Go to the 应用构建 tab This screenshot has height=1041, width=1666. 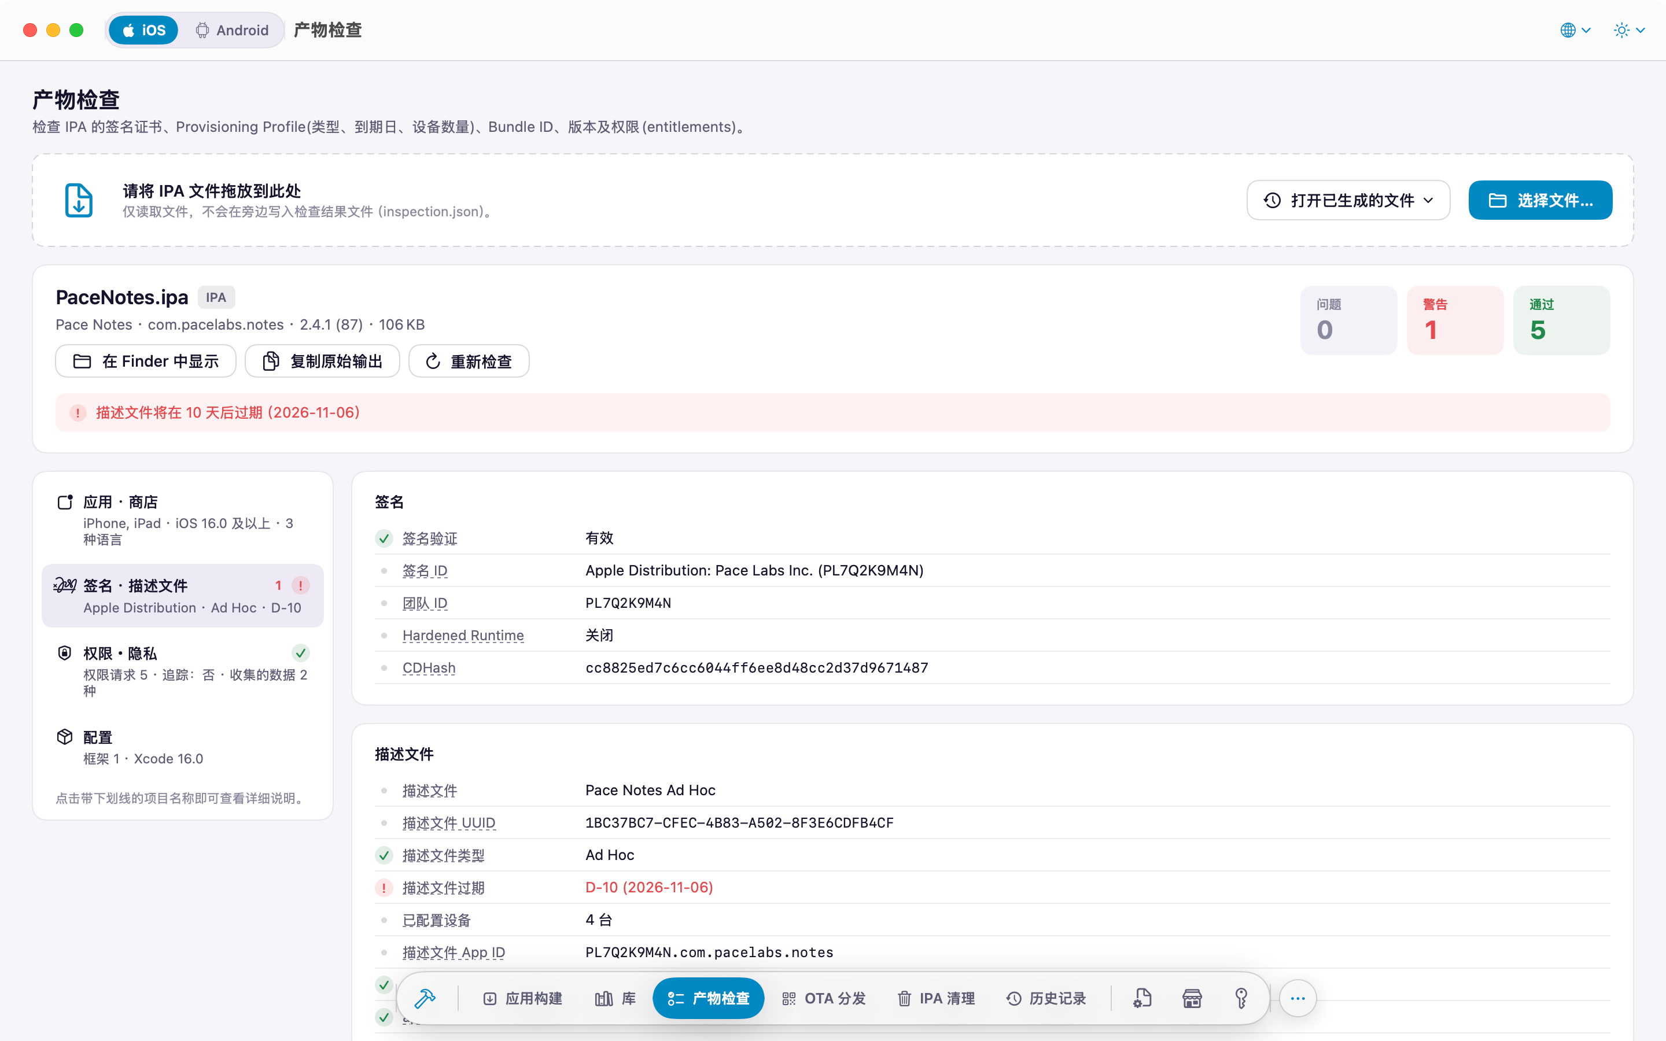(522, 998)
